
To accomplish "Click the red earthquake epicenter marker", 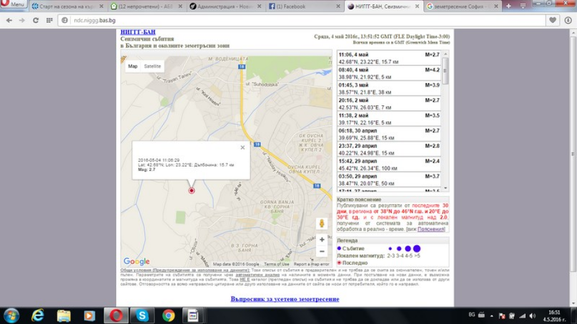I will click(x=191, y=190).
